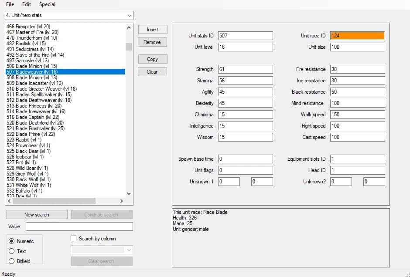Select '523 Rabbit (lvl 1)' row

[x=65, y=140]
